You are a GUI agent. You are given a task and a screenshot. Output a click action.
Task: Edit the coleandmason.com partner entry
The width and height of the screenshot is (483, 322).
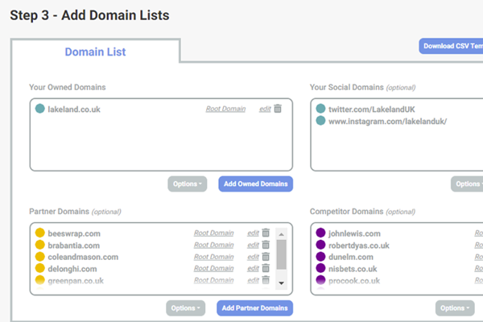pos(253,257)
